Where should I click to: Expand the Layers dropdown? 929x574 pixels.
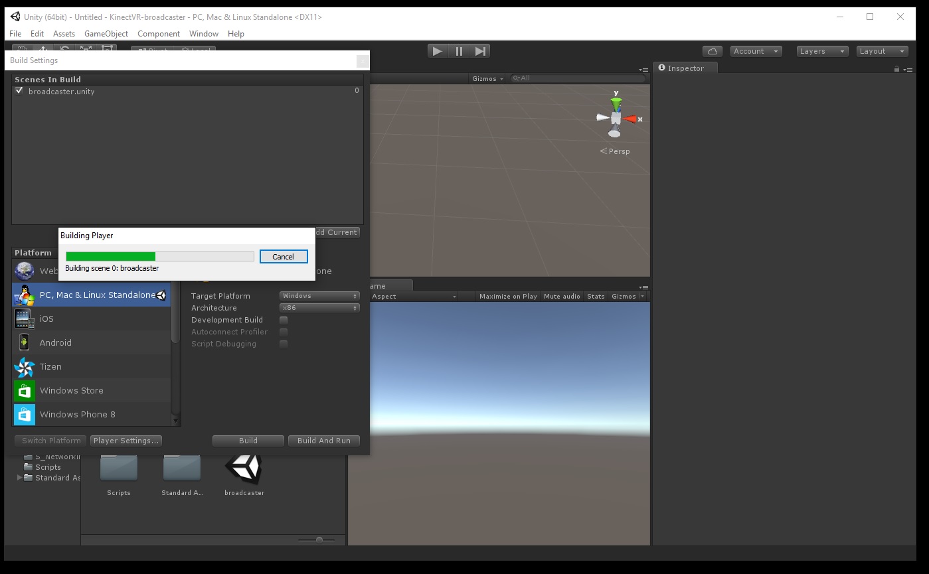pyautogui.click(x=822, y=51)
